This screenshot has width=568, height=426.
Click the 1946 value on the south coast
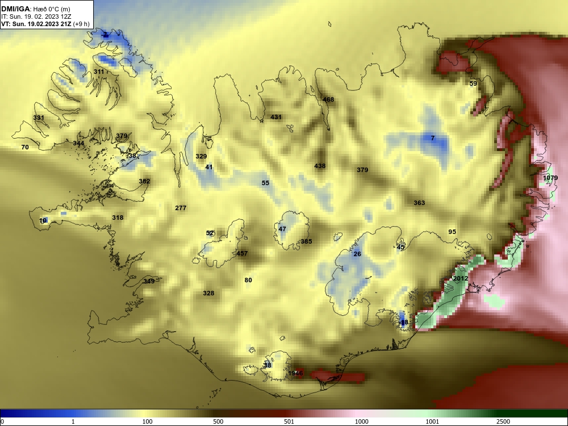[295, 373]
